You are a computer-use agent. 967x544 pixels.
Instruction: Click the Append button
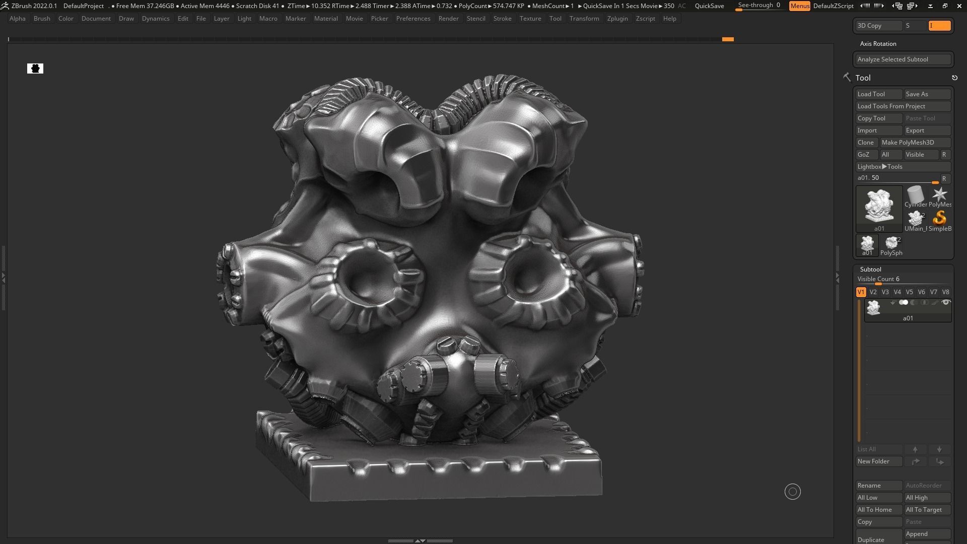click(927, 534)
